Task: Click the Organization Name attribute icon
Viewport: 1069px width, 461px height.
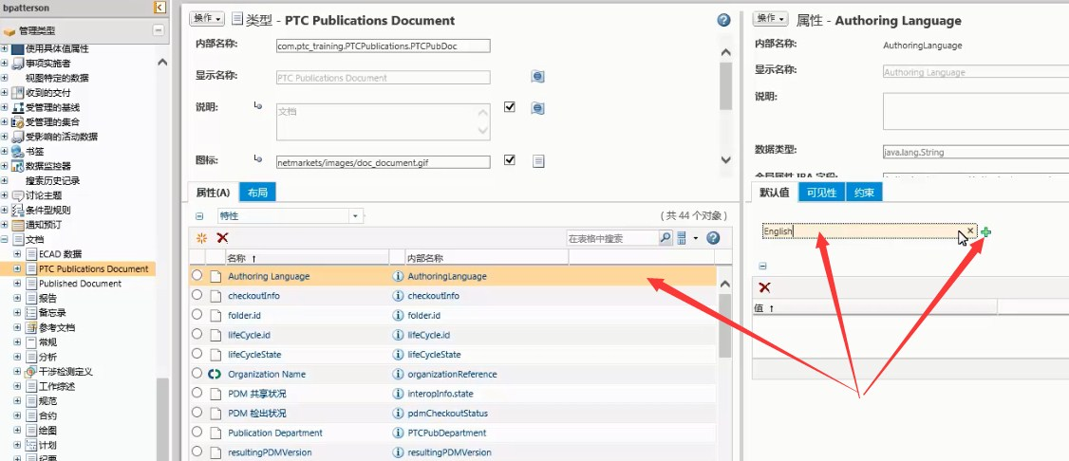Action: point(216,374)
